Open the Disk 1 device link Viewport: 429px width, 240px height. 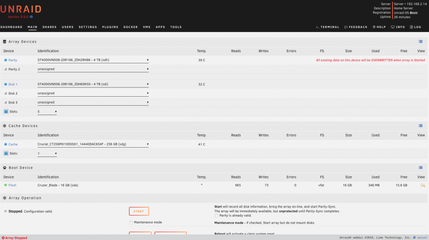point(13,85)
